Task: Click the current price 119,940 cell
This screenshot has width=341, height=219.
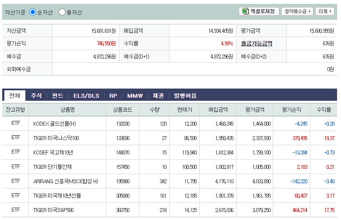Action: [x=190, y=153]
